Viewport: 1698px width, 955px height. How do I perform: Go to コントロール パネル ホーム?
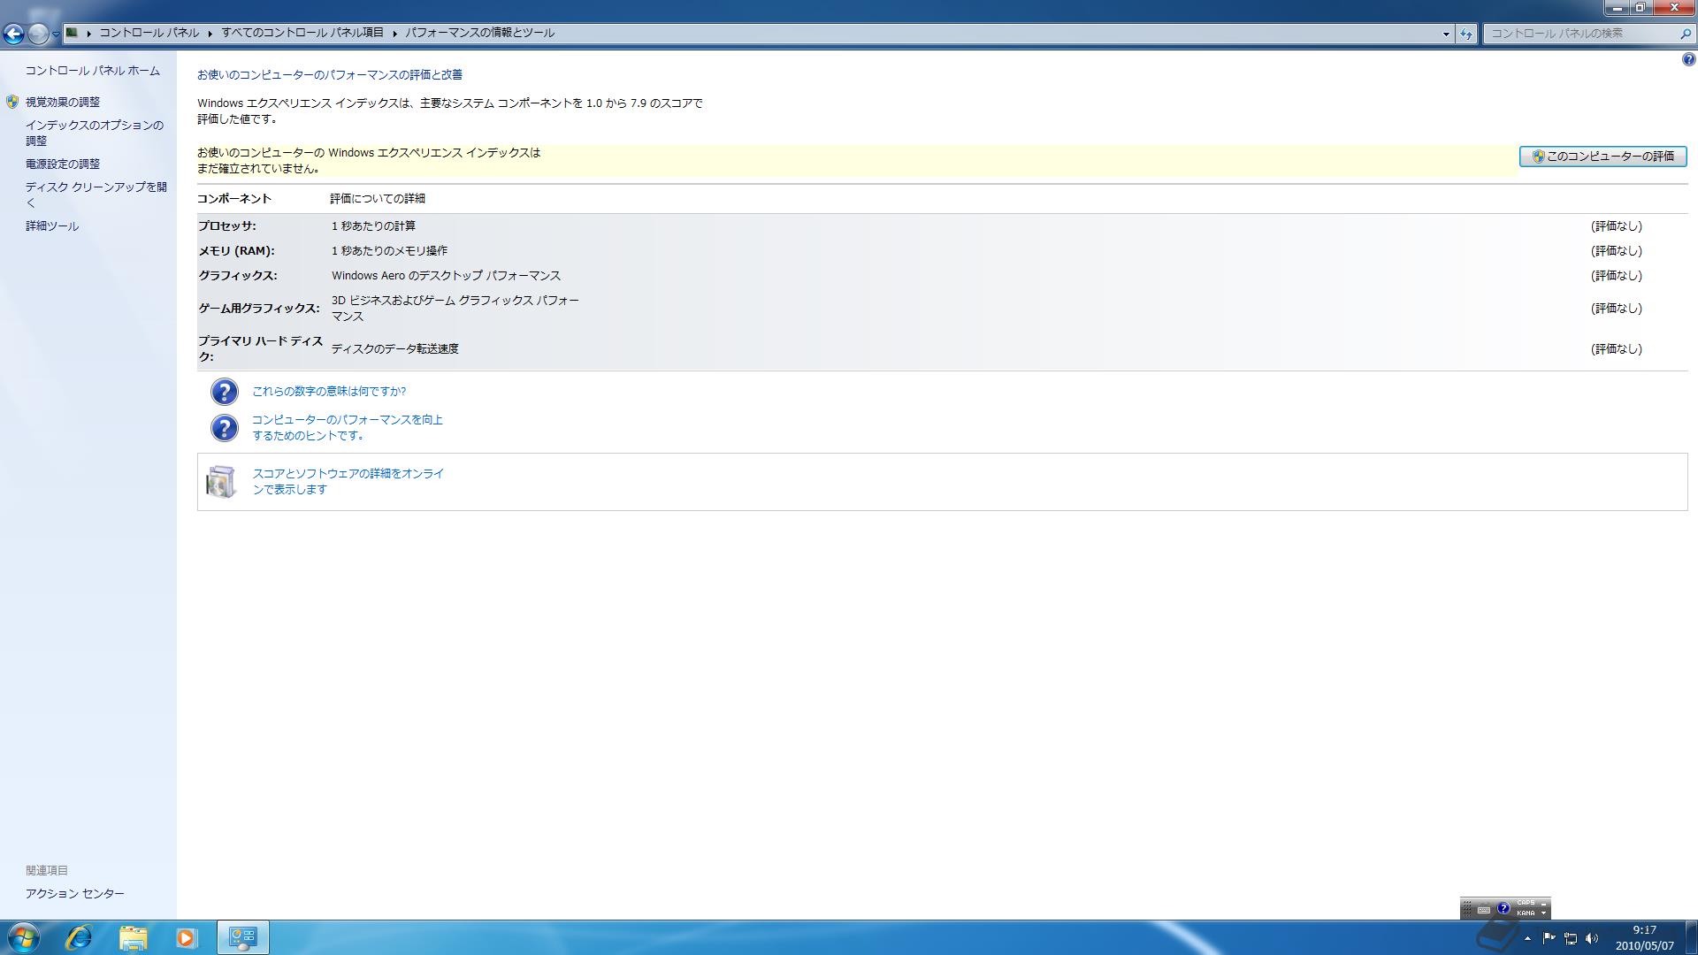point(93,71)
